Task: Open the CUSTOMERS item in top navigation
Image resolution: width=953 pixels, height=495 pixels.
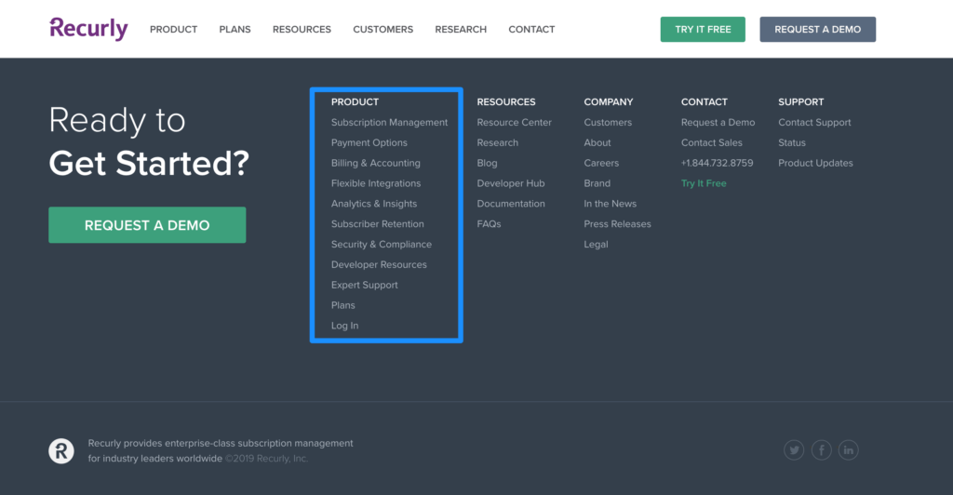Action: pos(383,29)
